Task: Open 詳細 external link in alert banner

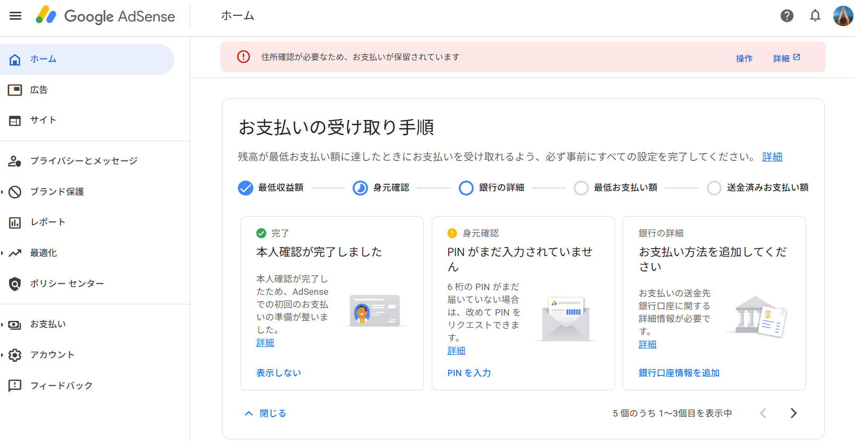Action: (x=786, y=58)
